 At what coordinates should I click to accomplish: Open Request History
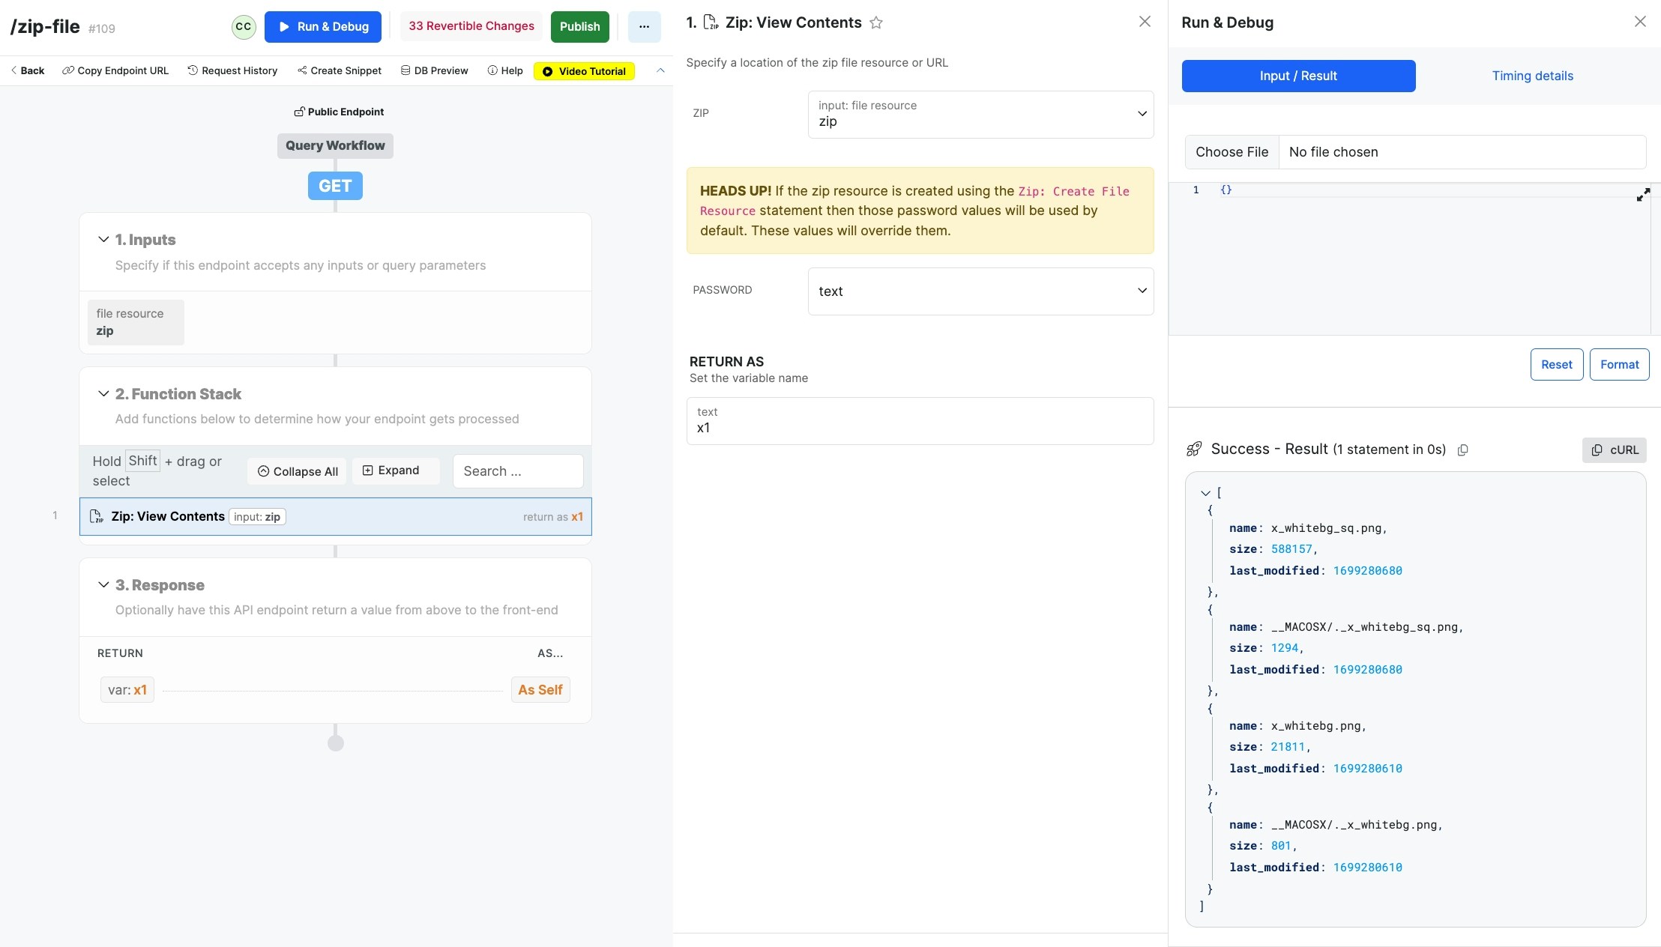pyautogui.click(x=232, y=70)
